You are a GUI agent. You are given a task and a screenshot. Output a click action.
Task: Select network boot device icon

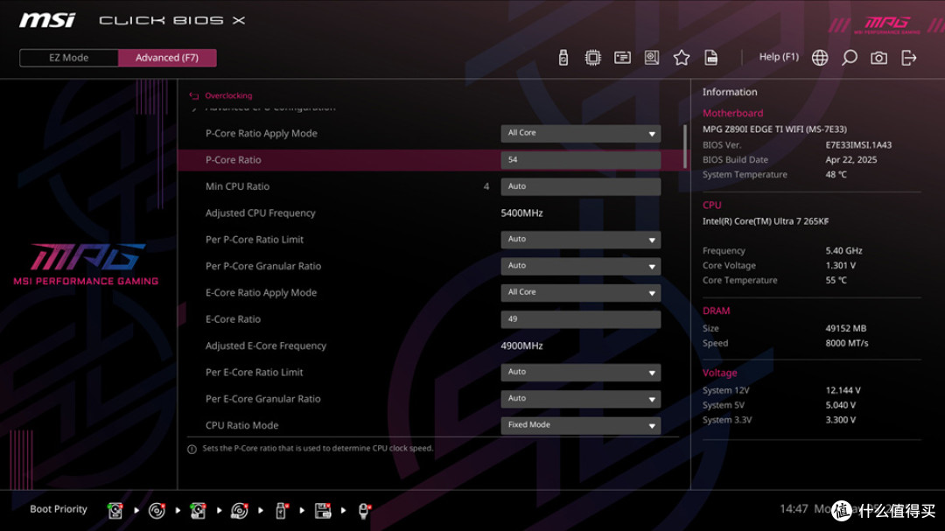(364, 511)
